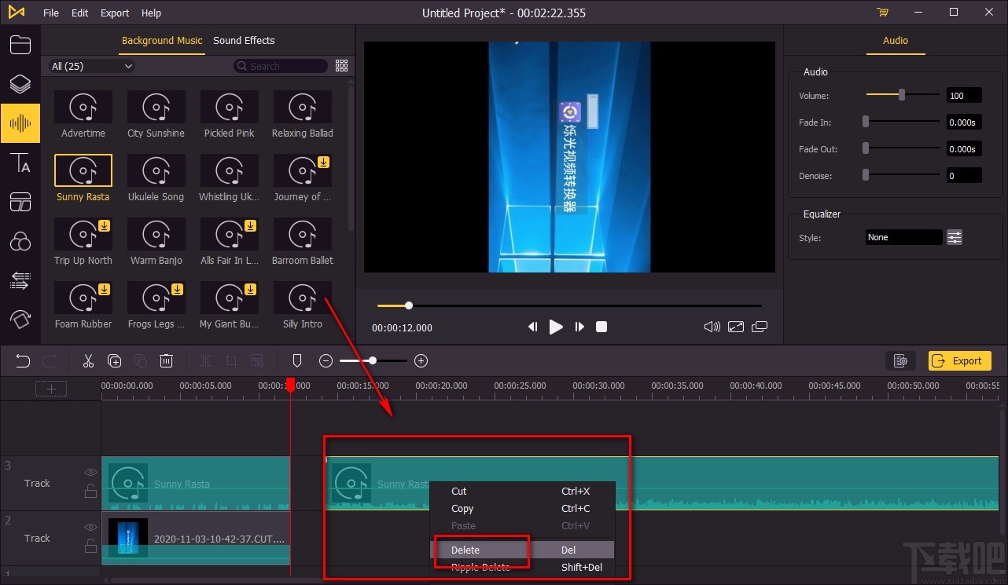This screenshot has width=1008, height=585.
Task: Expand the All (25) category dropdown
Action: pyautogui.click(x=92, y=67)
